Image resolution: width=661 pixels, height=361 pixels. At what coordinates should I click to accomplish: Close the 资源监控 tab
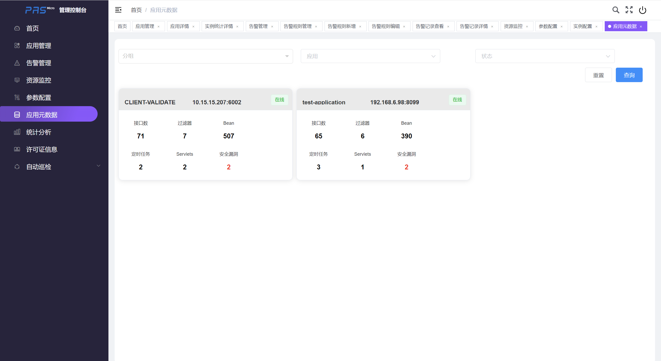click(527, 27)
